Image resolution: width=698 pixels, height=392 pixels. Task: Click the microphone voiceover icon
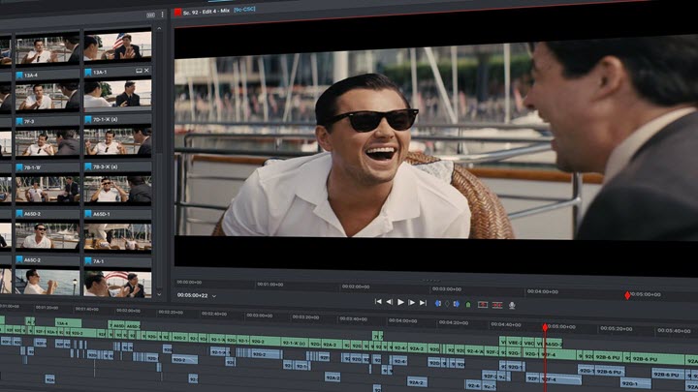click(x=512, y=304)
